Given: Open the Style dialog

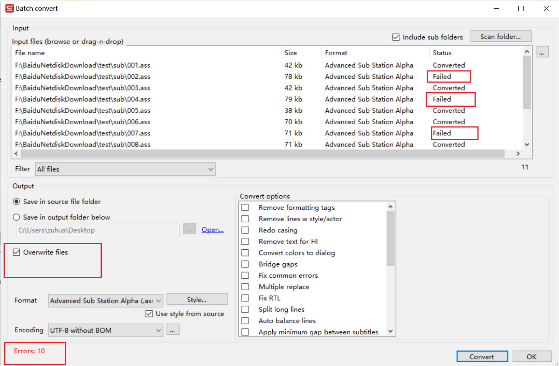Looking at the screenshot, I should coord(197,299).
